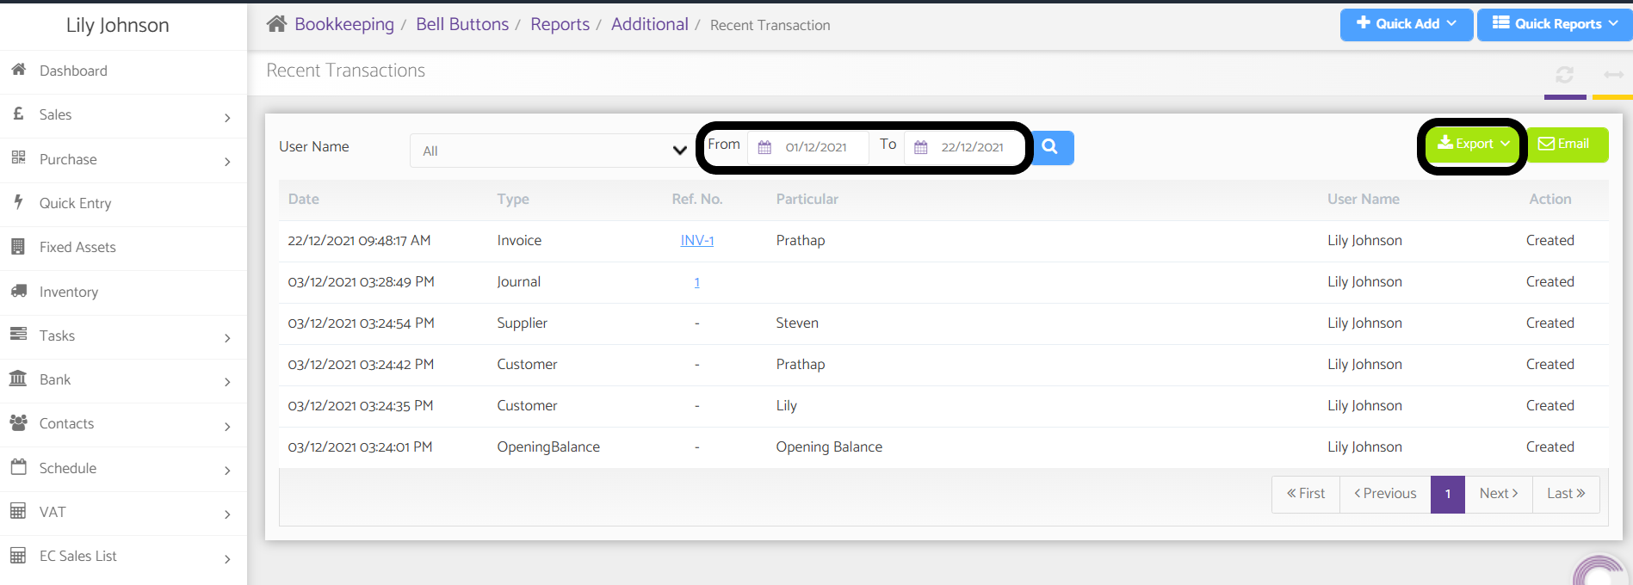Image resolution: width=1633 pixels, height=585 pixels.
Task: Click the Next page button
Action: click(1499, 494)
